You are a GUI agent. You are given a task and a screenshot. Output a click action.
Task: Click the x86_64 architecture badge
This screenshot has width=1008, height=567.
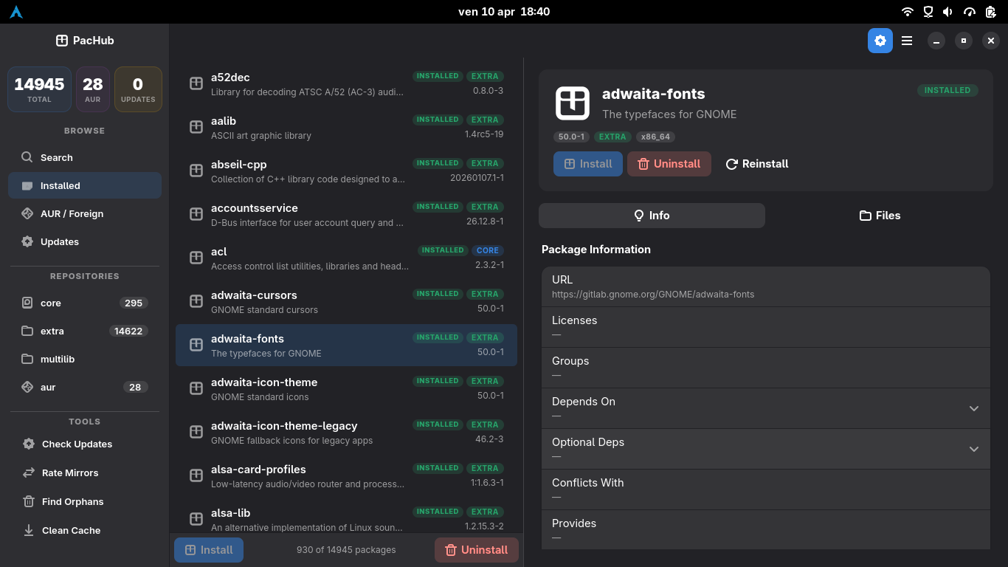pyautogui.click(x=656, y=137)
